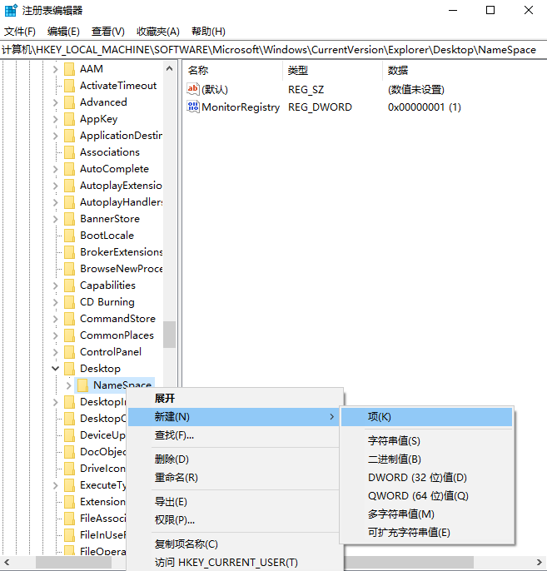
Task: Click the BannerStore folder icon
Action: point(70,219)
